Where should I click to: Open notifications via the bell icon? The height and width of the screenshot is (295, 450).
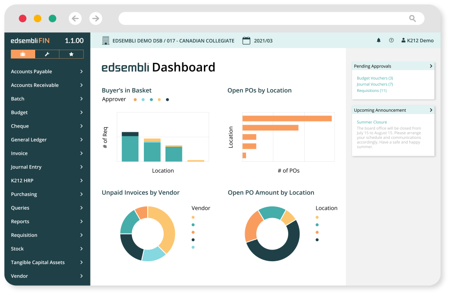tap(378, 40)
